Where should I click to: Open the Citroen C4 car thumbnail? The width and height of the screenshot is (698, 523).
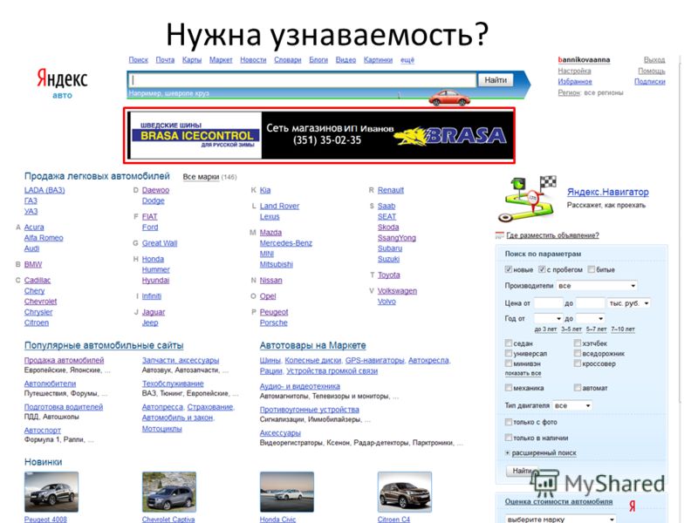pyautogui.click(x=405, y=492)
